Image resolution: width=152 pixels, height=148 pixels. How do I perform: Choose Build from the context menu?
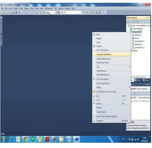(x=112, y=35)
